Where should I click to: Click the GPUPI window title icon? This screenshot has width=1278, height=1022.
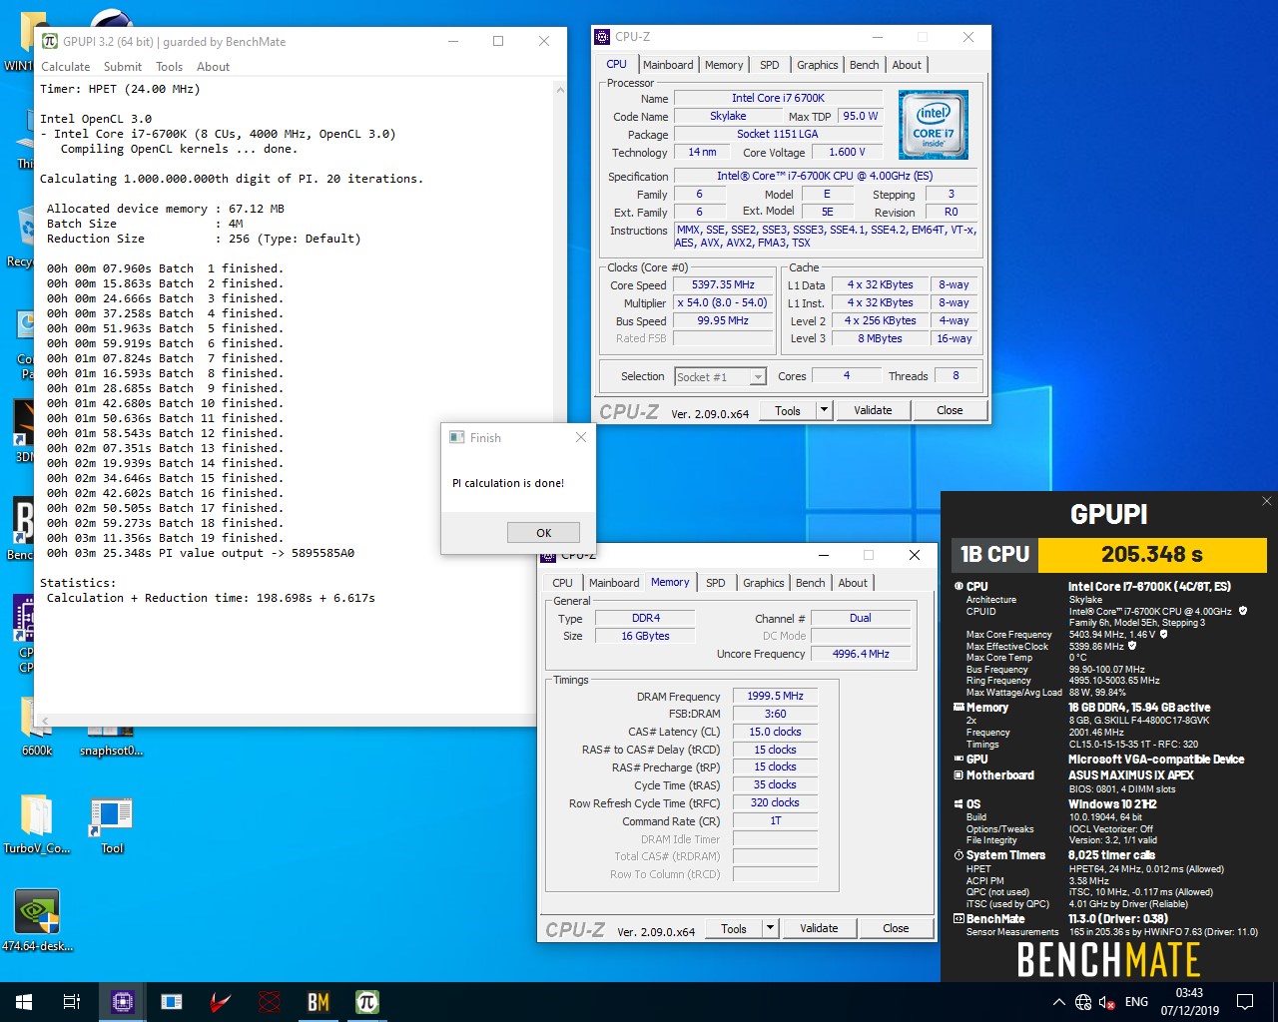[x=50, y=41]
